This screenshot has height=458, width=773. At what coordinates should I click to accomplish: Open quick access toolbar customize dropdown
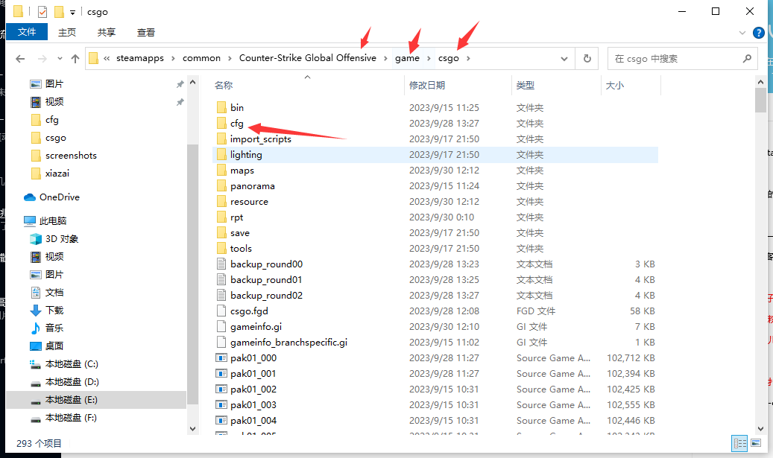coord(72,13)
